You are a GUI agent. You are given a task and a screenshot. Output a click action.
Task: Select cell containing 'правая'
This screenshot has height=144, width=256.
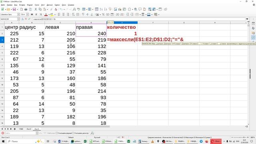(x=91, y=27)
